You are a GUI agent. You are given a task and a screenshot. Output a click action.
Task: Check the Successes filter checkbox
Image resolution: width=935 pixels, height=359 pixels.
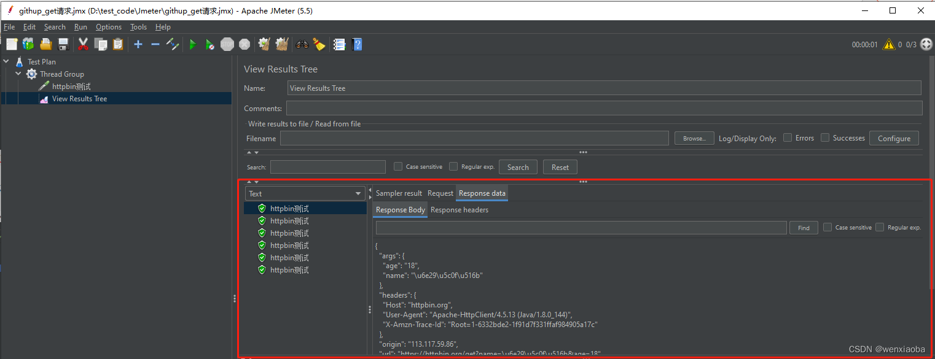click(x=824, y=137)
